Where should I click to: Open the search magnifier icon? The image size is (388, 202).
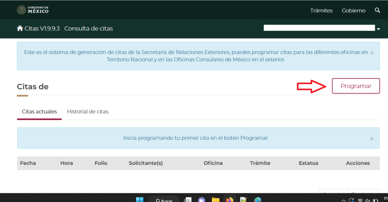pyautogui.click(x=377, y=10)
